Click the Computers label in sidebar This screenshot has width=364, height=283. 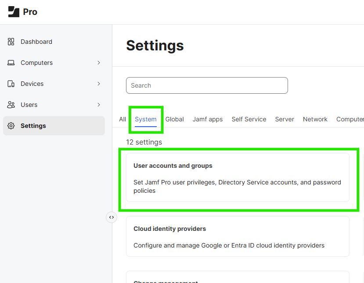[37, 63]
